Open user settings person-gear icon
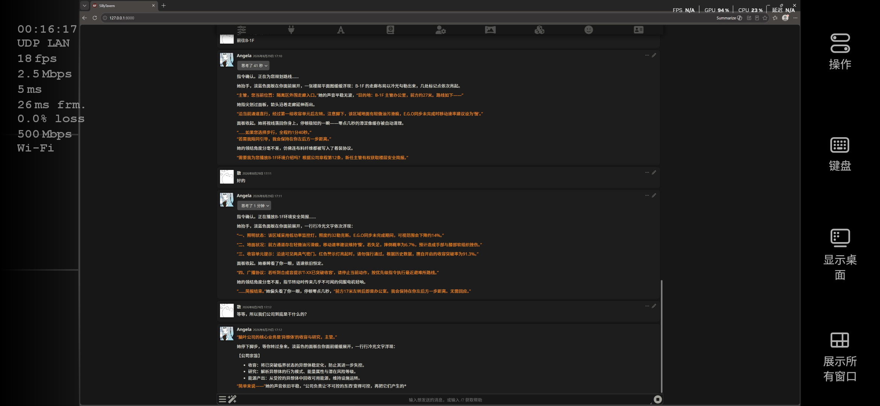The image size is (880, 406). pyautogui.click(x=440, y=30)
